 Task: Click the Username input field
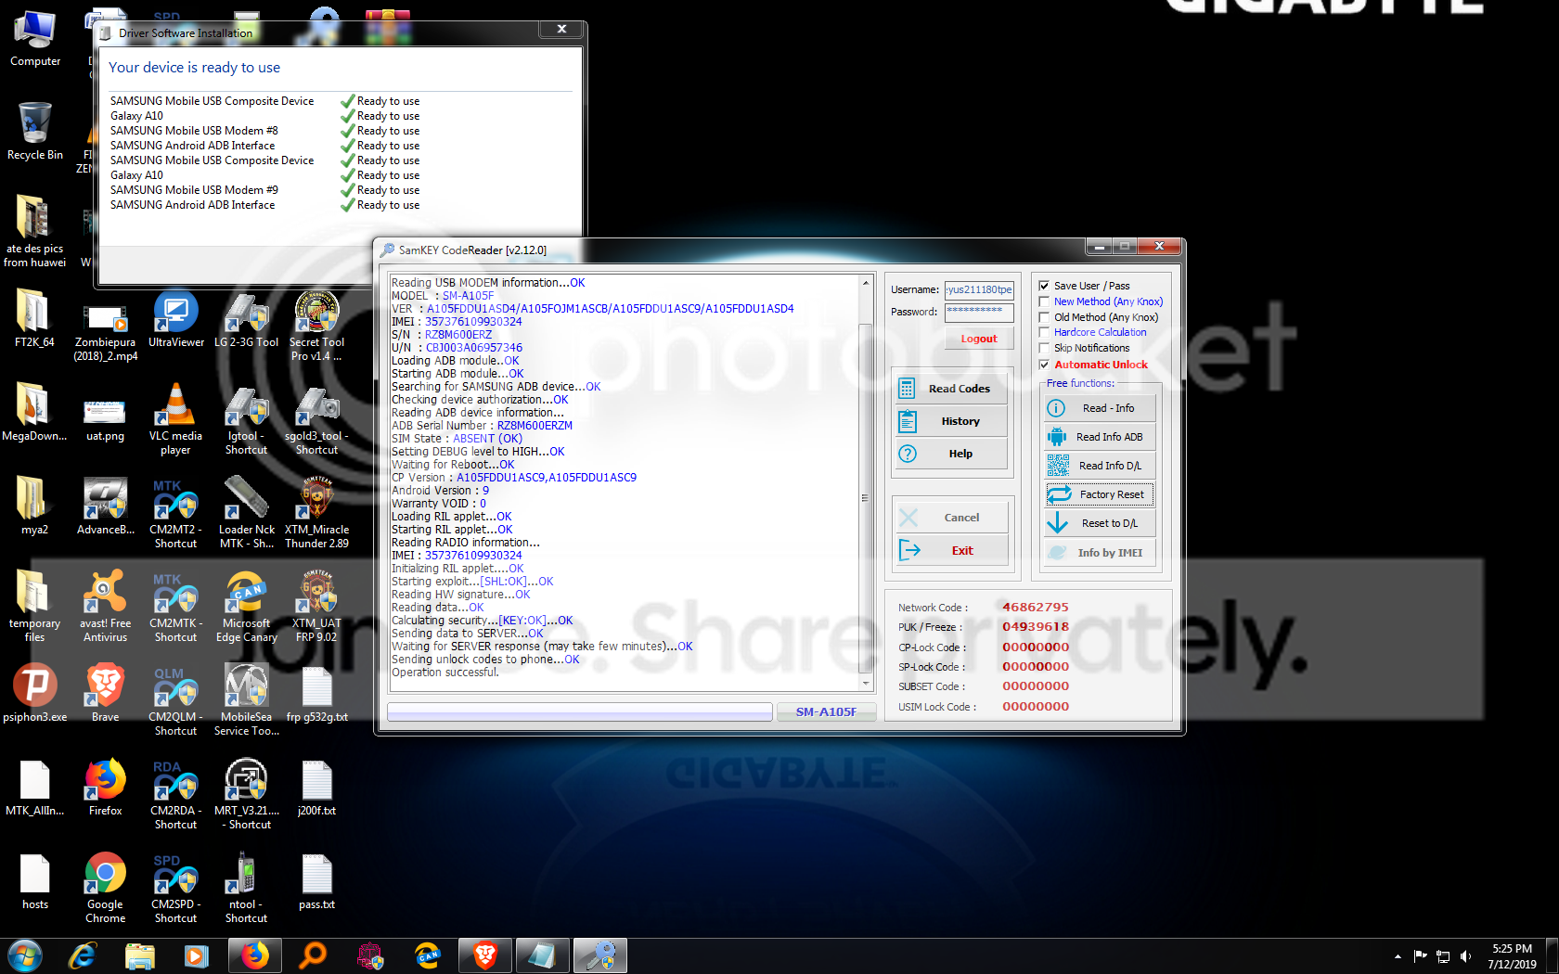point(979,289)
